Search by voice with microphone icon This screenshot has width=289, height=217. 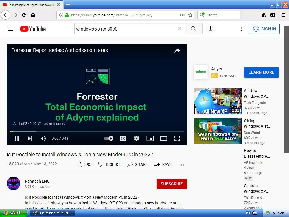tap(210, 29)
